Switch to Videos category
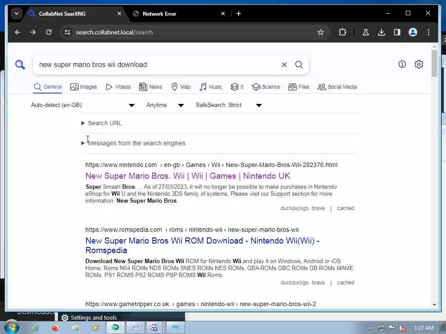The width and height of the screenshot is (446, 334). [118, 87]
